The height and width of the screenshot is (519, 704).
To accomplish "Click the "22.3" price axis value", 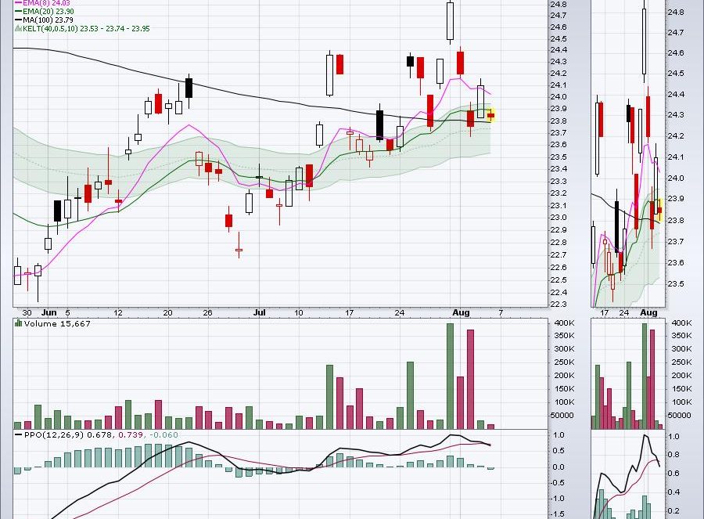I will (558, 305).
